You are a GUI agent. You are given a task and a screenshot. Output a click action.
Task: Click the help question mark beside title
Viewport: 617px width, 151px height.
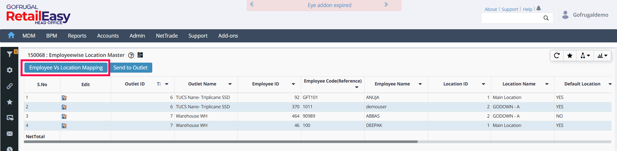coord(131,55)
